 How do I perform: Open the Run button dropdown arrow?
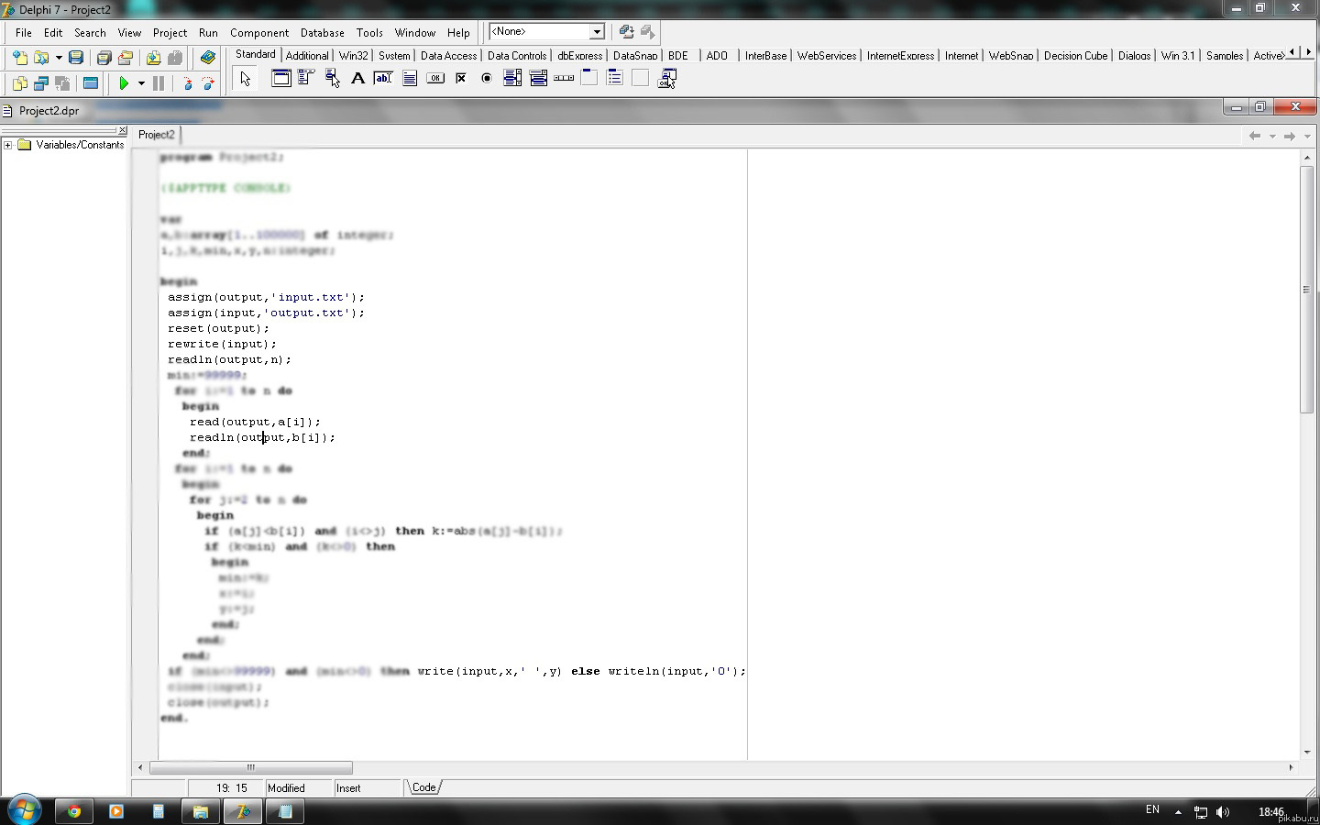[x=141, y=83]
